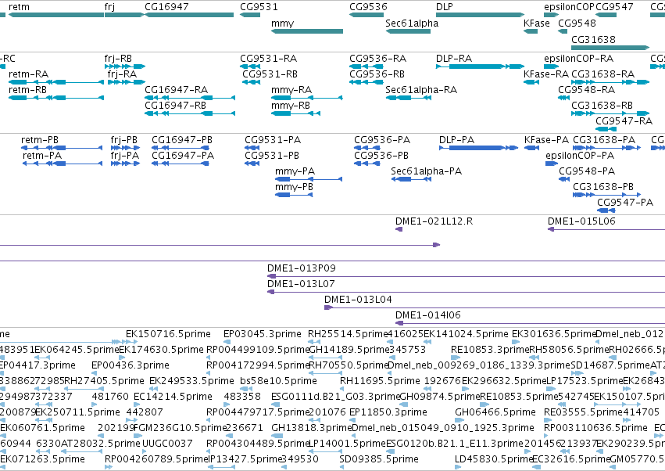This screenshot has height=471, width=665.
Task: Click the frj gene feature
Action: tap(125, 15)
